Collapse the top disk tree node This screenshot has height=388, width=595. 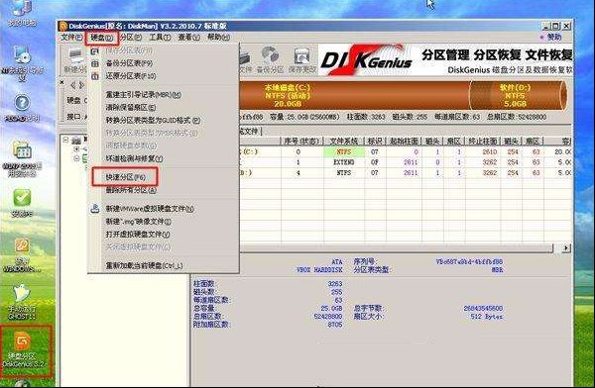click(x=65, y=140)
